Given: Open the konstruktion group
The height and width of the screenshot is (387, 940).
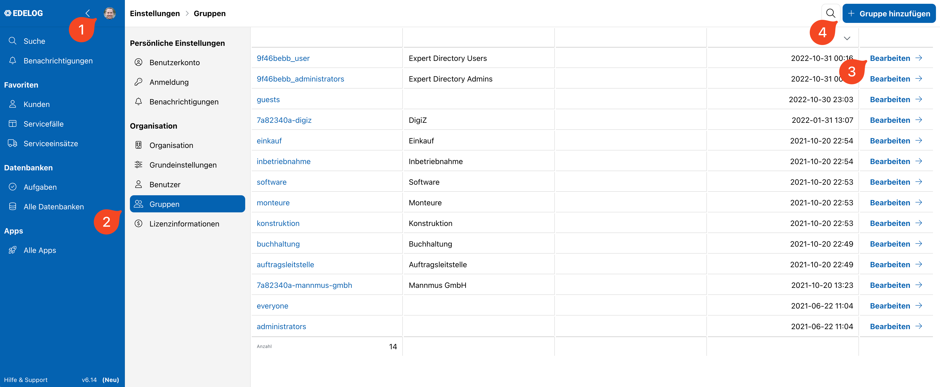Looking at the screenshot, I should pos(278,223).
